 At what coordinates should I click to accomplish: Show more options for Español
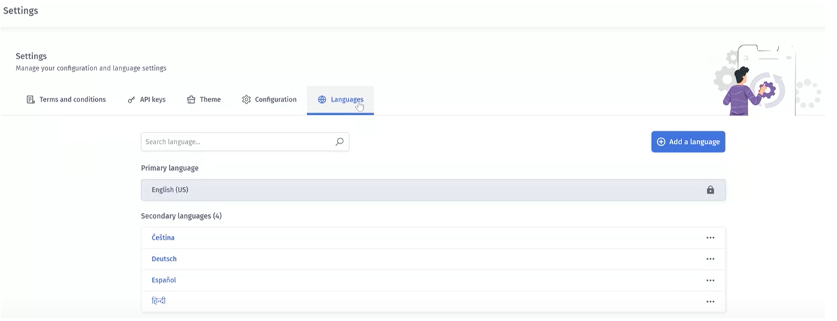pos(710,280)
